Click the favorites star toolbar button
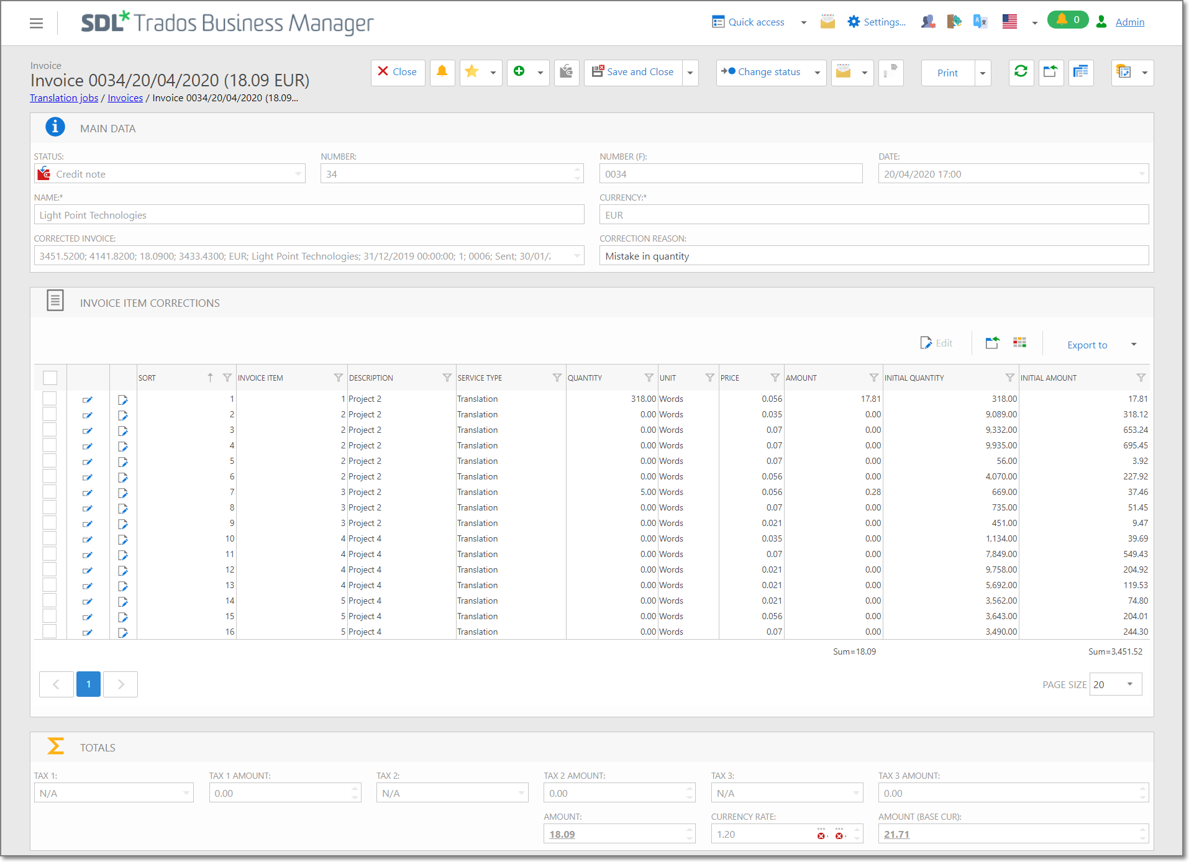Screen dimensions: 1189x862 [472, 72]
